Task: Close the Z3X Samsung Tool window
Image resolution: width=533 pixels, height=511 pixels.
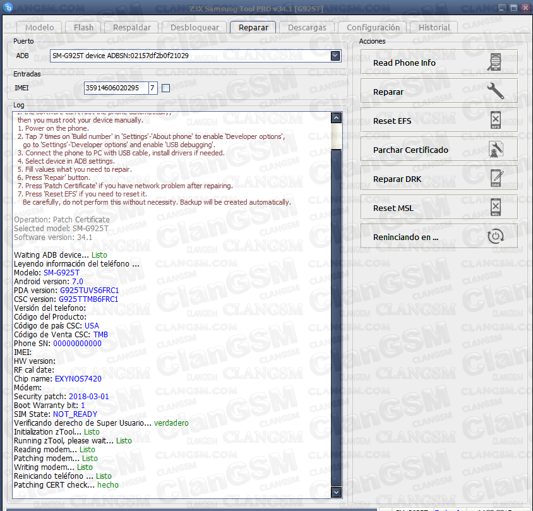Action: pyautogui.click(x=525, y=8)
